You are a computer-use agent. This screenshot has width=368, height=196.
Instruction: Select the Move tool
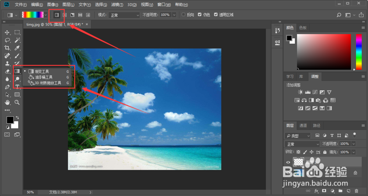tap(7, 32)
